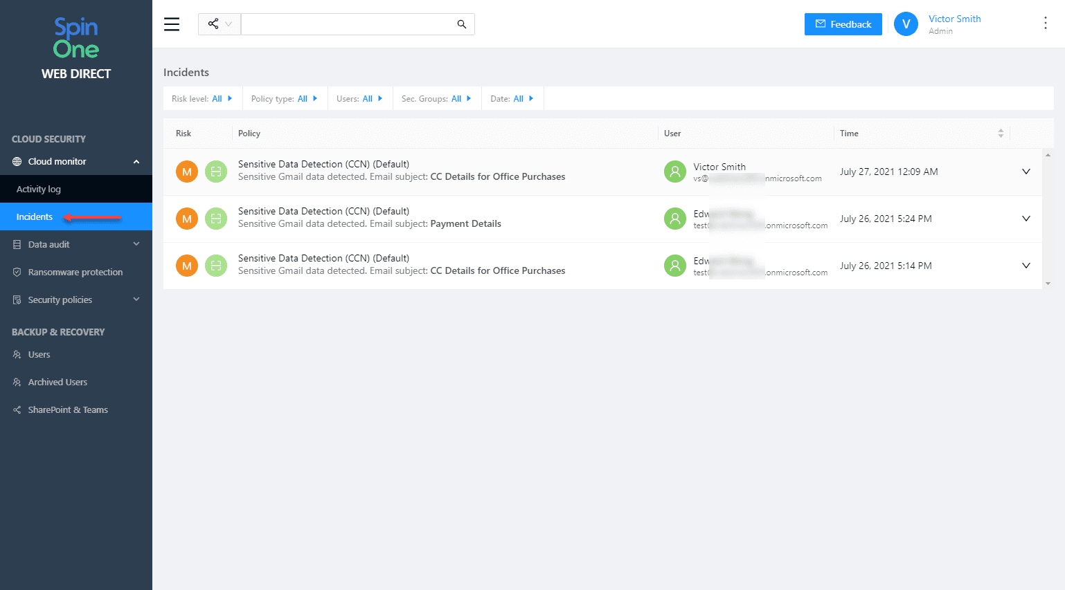Viewport: 1065px width, 590px height.
Task: Click the Feedback button
Action: coord(843,24)
